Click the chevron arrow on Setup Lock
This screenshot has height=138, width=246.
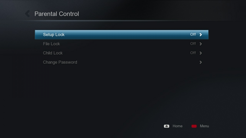pos(201,34)
